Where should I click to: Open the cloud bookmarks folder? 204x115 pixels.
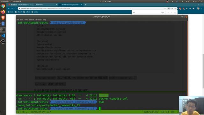[x=18, y=12]
